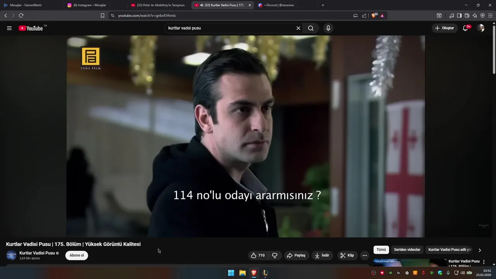
Task: Install the app with address bar icon
Action: pos(355,15)
